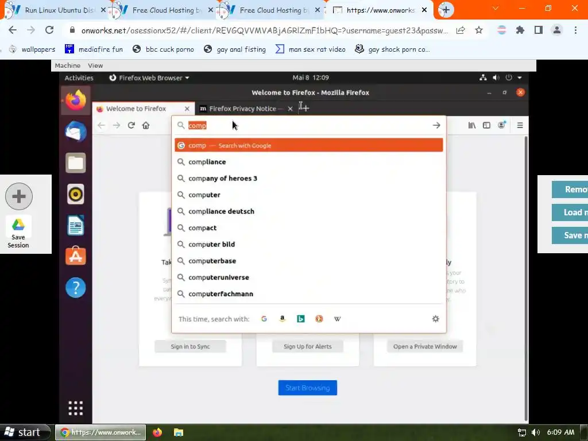This screenshot has width=588, height=441.
Task: Launch Rhythmbox from the Ubuntu dock
Action: (x=75, y=194)
